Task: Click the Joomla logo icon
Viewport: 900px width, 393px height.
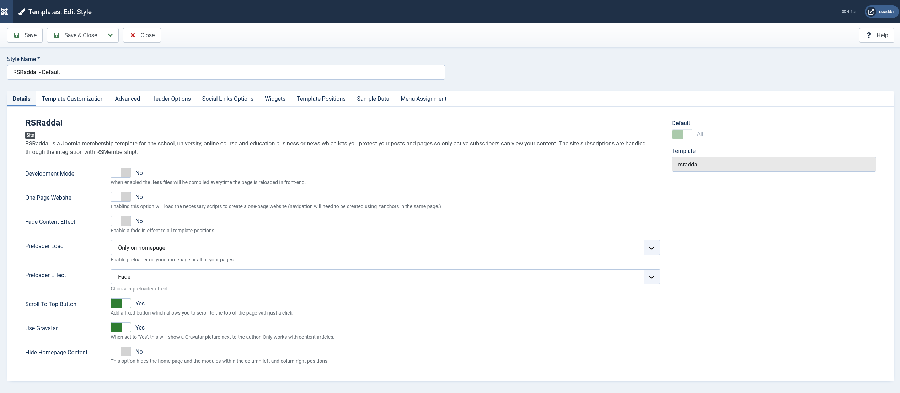Action: [x=4, y=12]
